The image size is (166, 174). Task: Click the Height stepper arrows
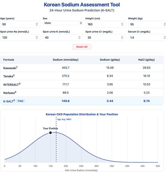122,24
